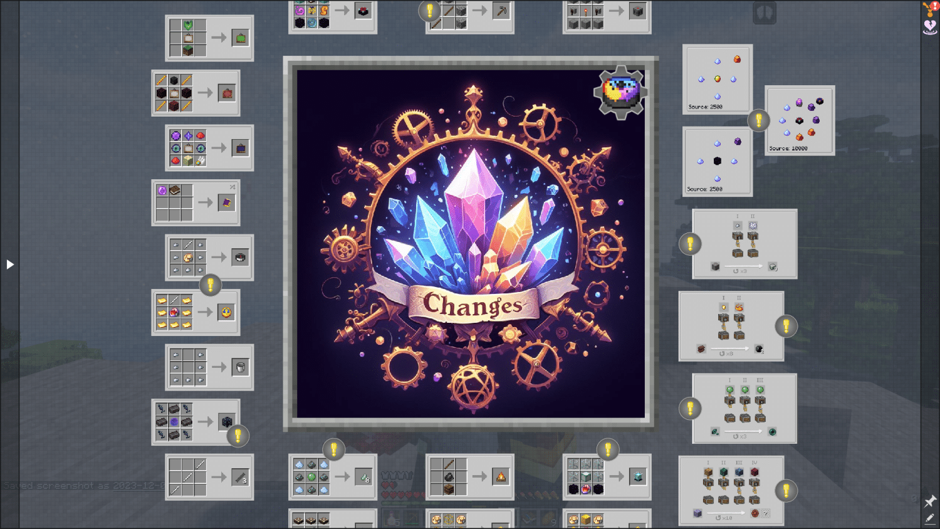This screenshot has width=940, height=529.
Task: Click the exclamation marker between the Source recipes
Action: click(758, 120)
